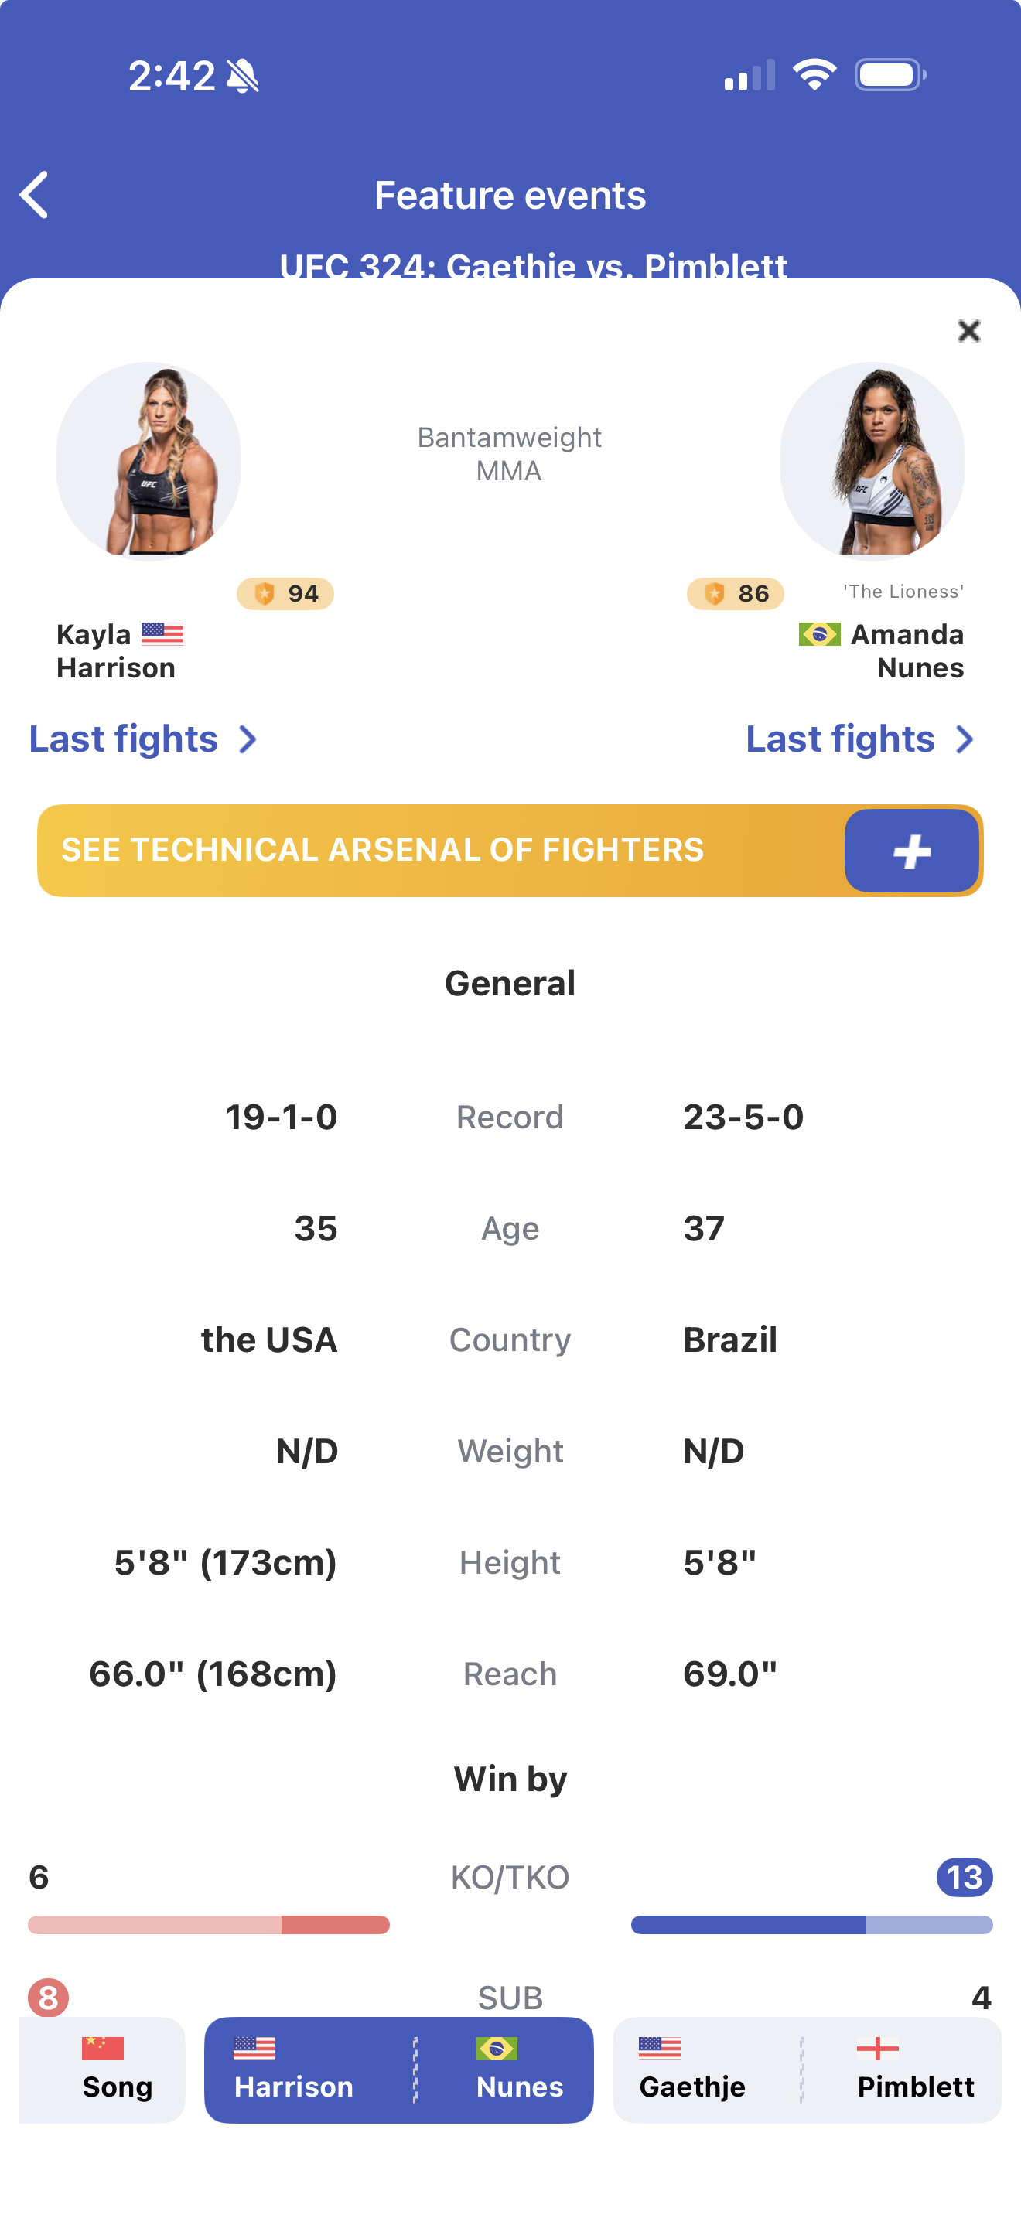Select the USA flag next to Kayla Harrison

pyautogui.click(x=163, y=635)
